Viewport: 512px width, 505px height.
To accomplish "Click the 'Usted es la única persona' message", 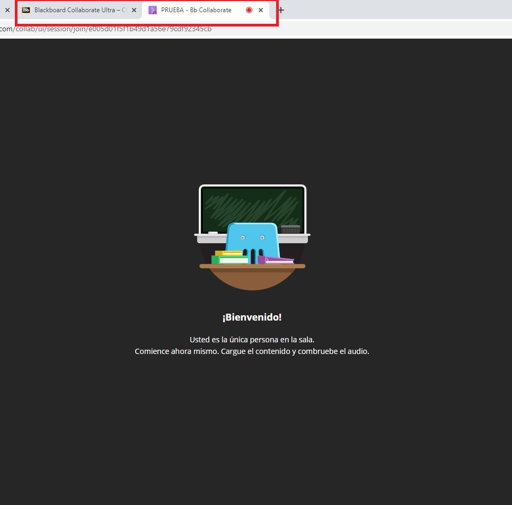I will point(252,340).
